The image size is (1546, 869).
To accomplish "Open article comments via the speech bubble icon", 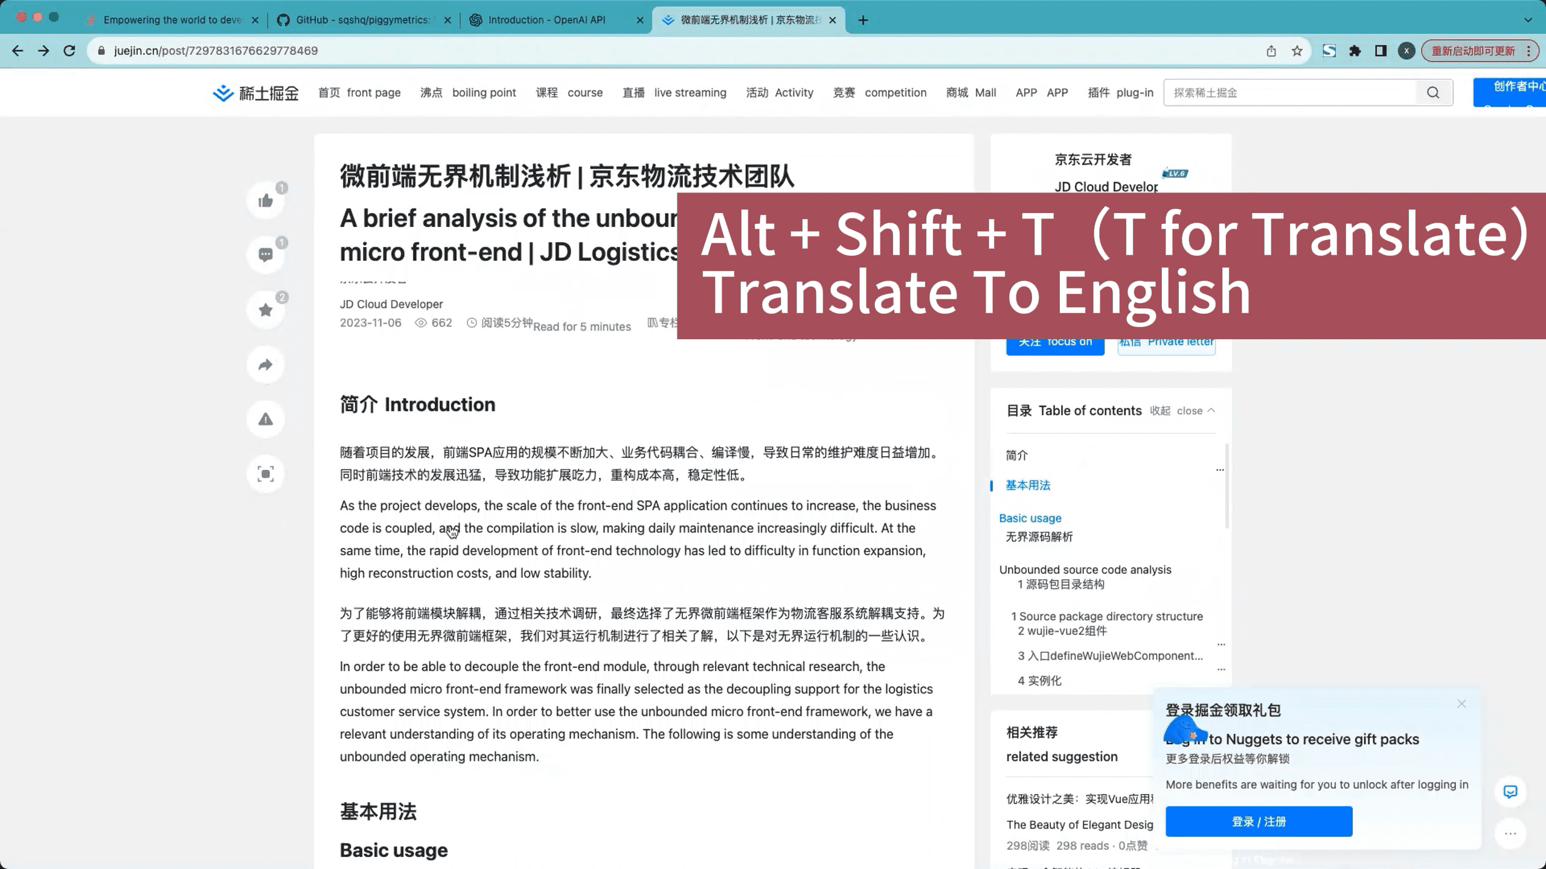I will point(266,254).
